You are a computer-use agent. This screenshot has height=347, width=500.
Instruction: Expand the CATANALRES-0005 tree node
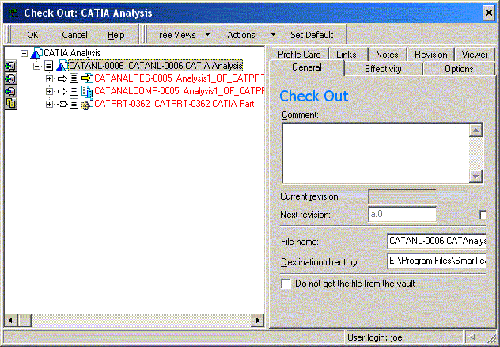tap(49, 79)
